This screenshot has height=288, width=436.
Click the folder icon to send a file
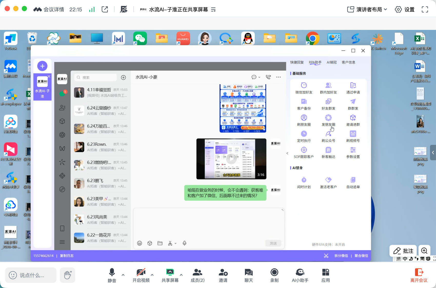[x=160, y=243]
